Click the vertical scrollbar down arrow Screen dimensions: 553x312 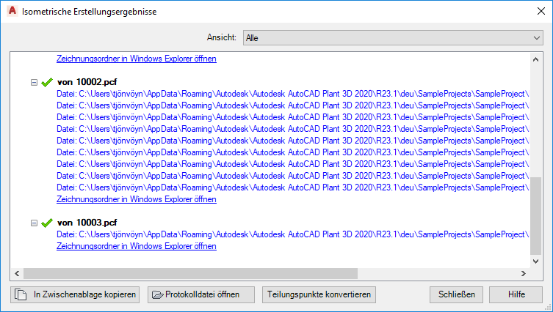click(535, 261)
